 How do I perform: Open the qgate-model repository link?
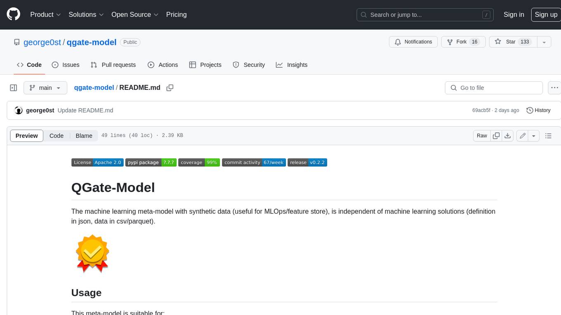click(92, 42)
